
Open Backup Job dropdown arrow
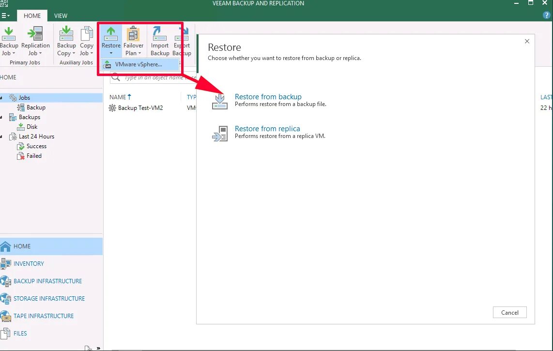click(14, 53)
